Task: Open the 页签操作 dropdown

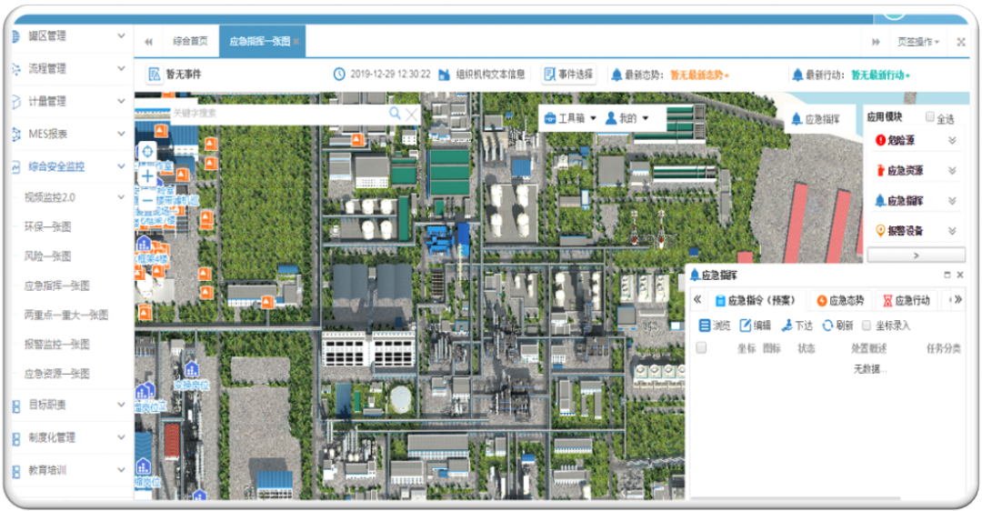Action: [x=917, y=42]
